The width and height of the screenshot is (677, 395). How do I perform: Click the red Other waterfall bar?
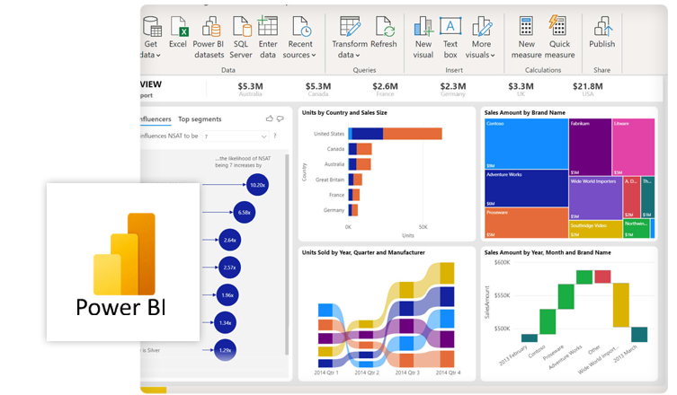click(602, 276)
